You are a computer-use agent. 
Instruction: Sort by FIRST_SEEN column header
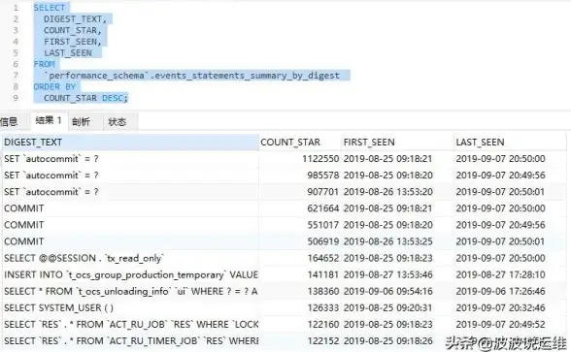397,143
